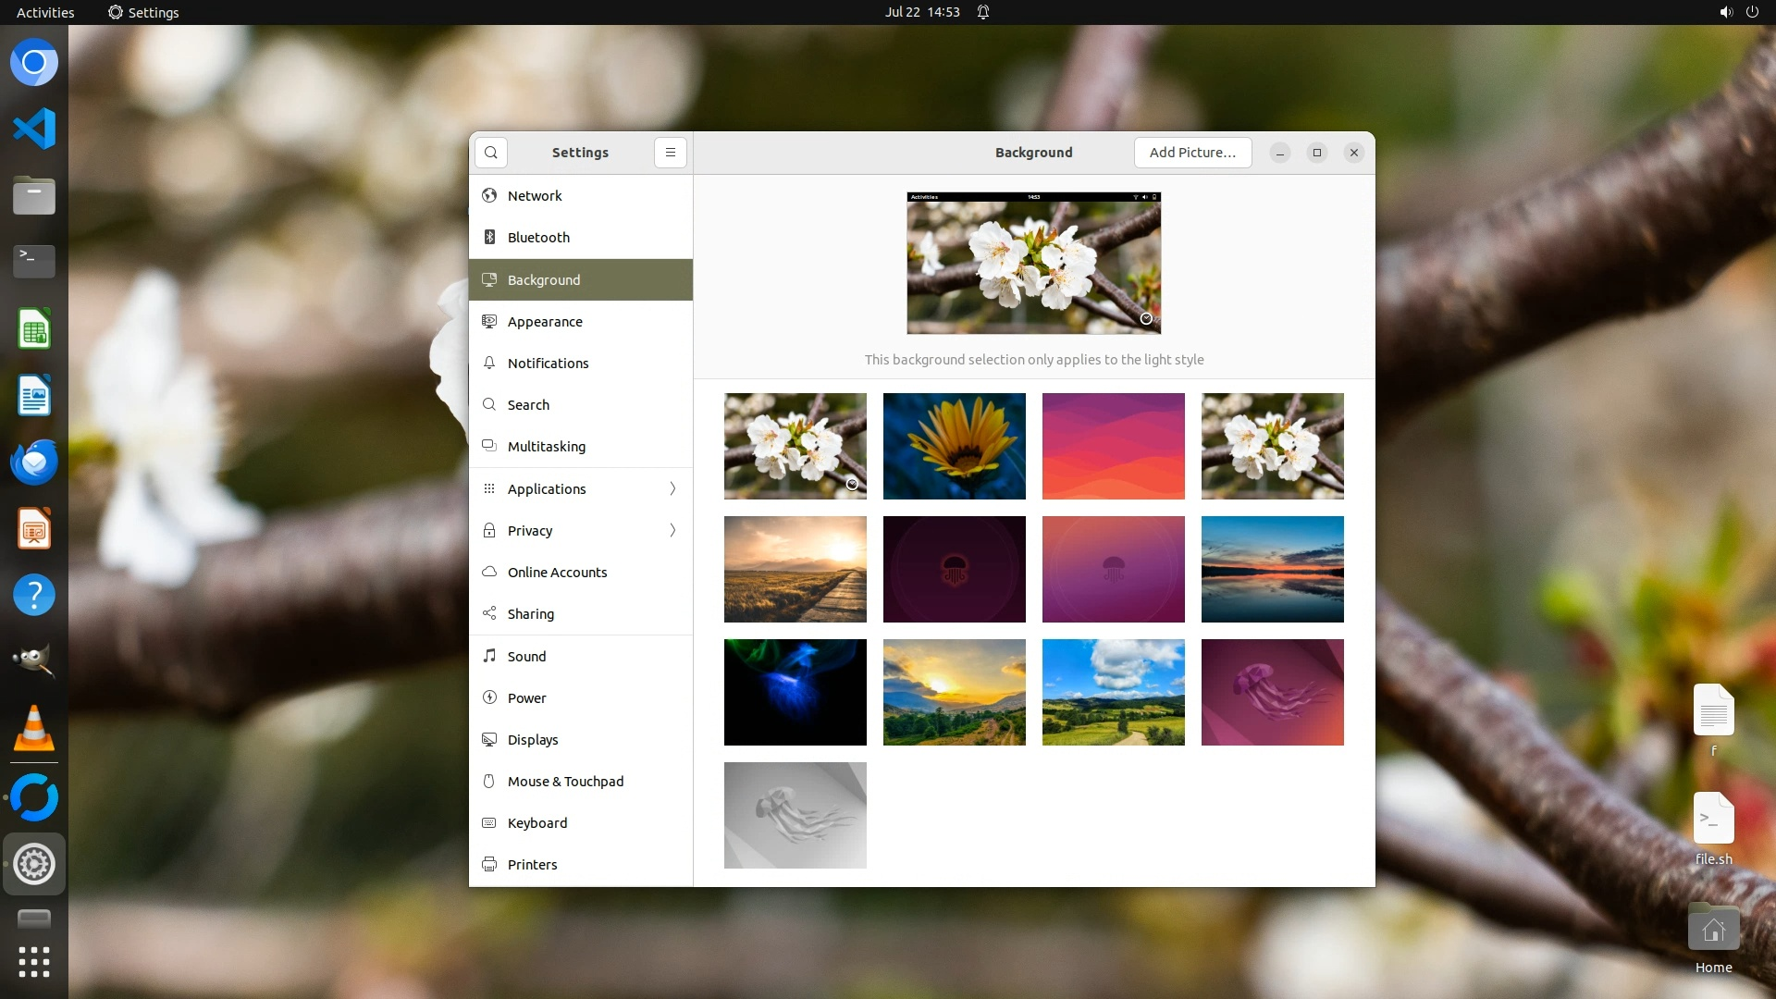Expand the Applications settings chevron
The image size is (1776, 999).
coord(672,488)
